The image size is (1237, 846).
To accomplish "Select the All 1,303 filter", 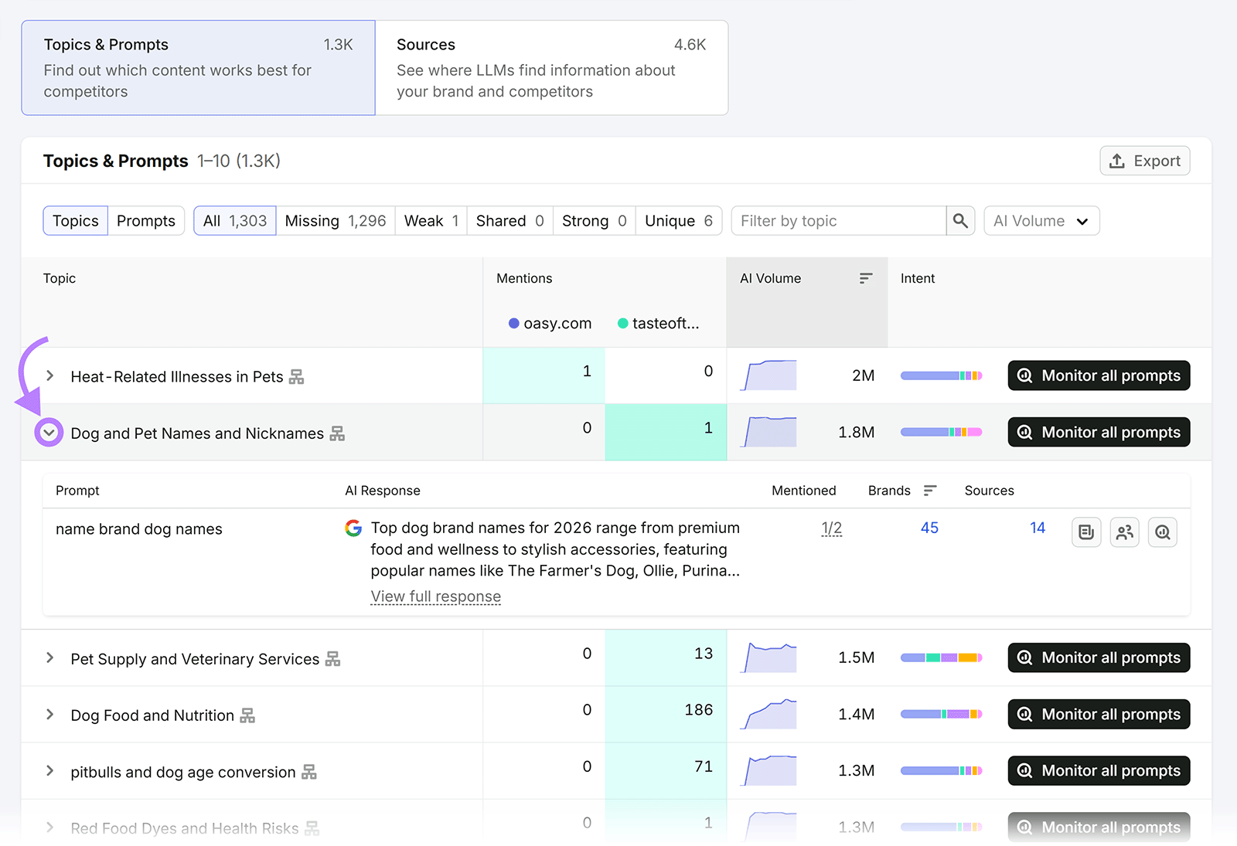I will coord(235,221).
